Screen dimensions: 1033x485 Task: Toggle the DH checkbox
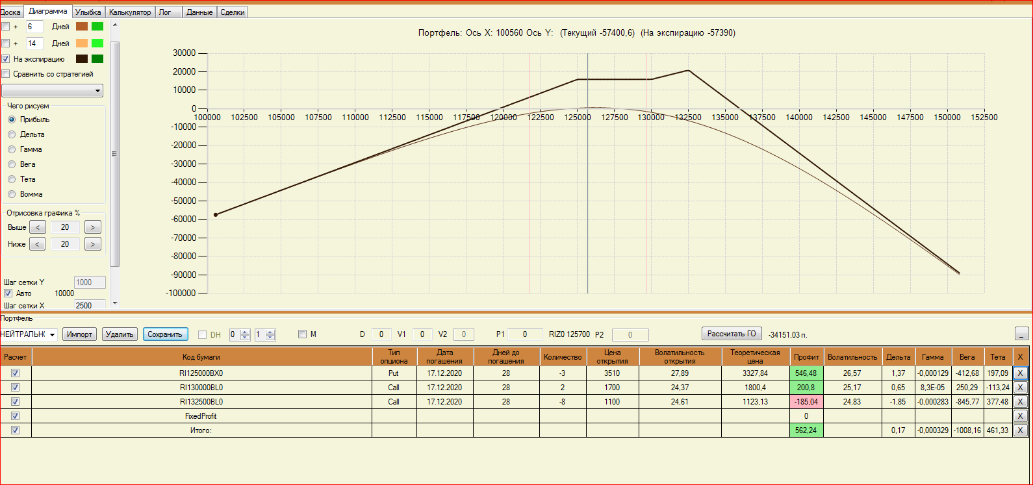202,335
